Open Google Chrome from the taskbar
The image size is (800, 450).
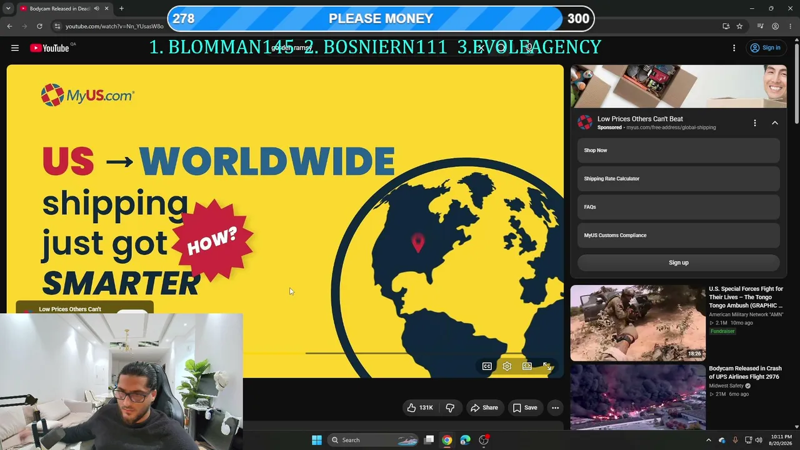point(447,440)
